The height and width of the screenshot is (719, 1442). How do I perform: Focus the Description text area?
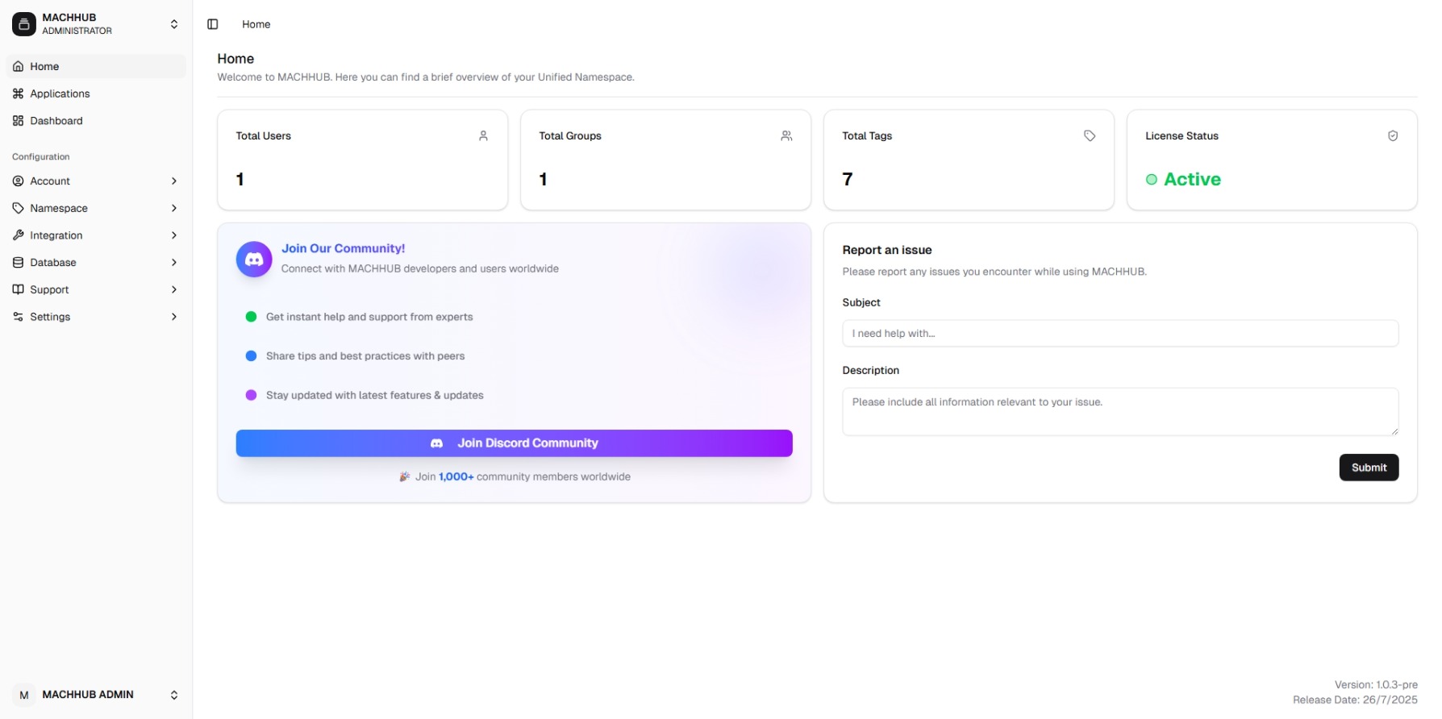[x=1120, y=412]
